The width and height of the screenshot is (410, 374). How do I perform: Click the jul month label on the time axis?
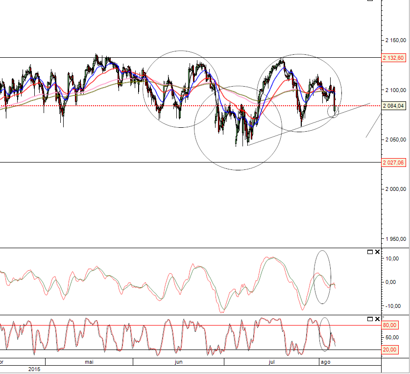click(x=272, y=362)
